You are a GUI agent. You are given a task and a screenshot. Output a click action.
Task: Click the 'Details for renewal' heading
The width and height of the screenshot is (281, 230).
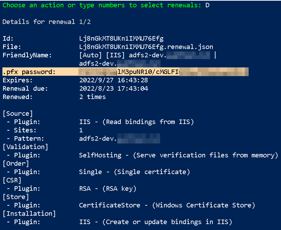click(39, 22)
